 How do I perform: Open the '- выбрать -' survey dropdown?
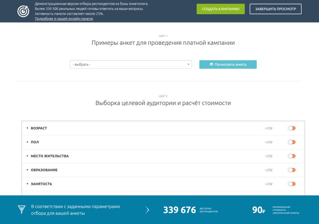pyautogui.click(x=131, y=64)
